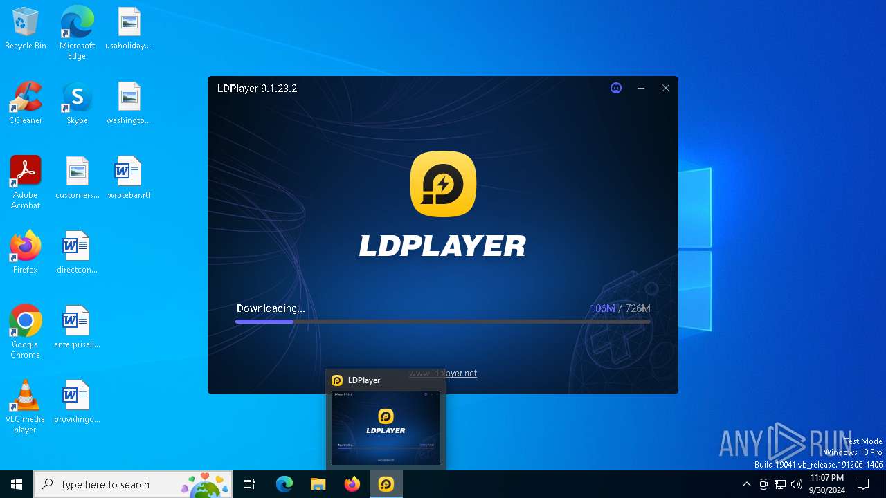Screen dimensions: 886x498
Task: Select the Firefox desktop shortcut
Action: (x=26, y=253)
